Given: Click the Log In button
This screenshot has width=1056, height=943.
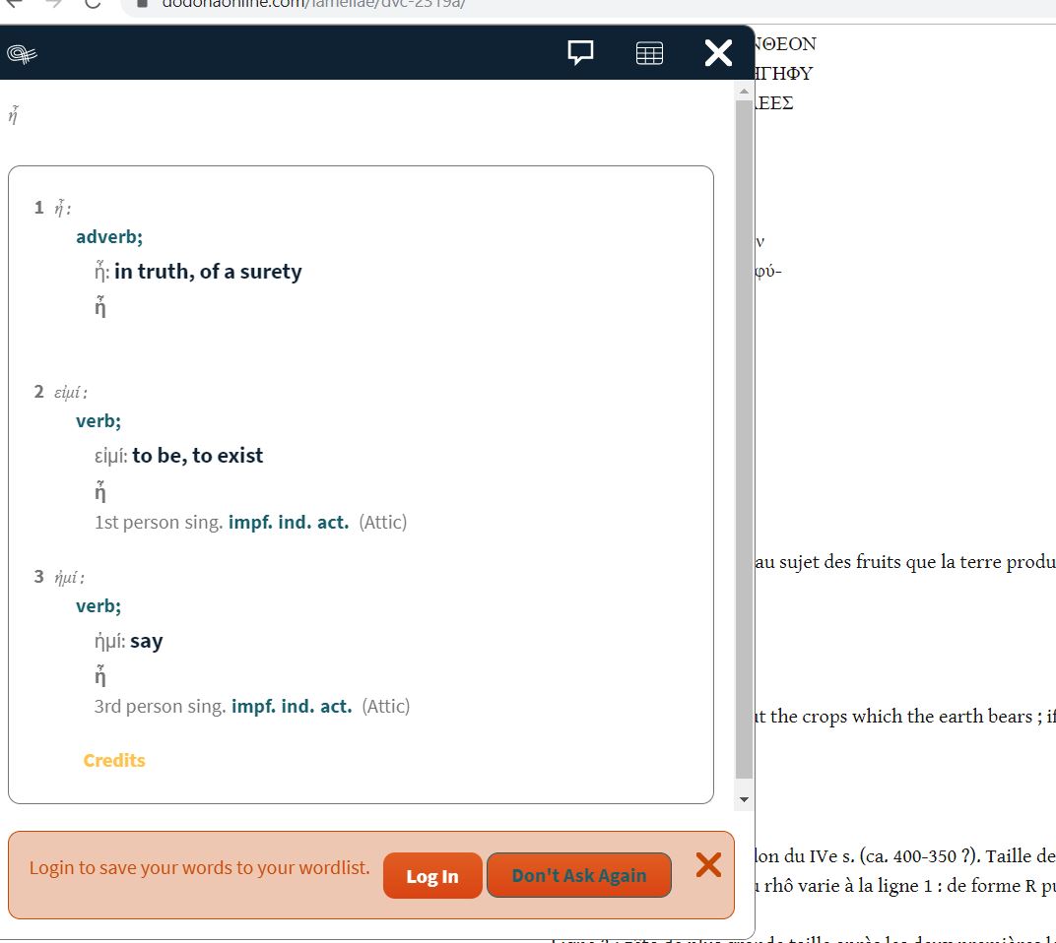Looking at the screenshot, I should tap(432, 874).
